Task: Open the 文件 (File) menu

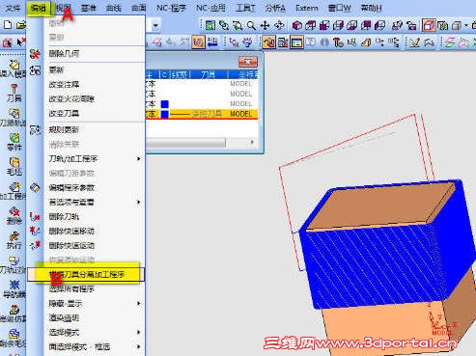Action: click(13, 8)
